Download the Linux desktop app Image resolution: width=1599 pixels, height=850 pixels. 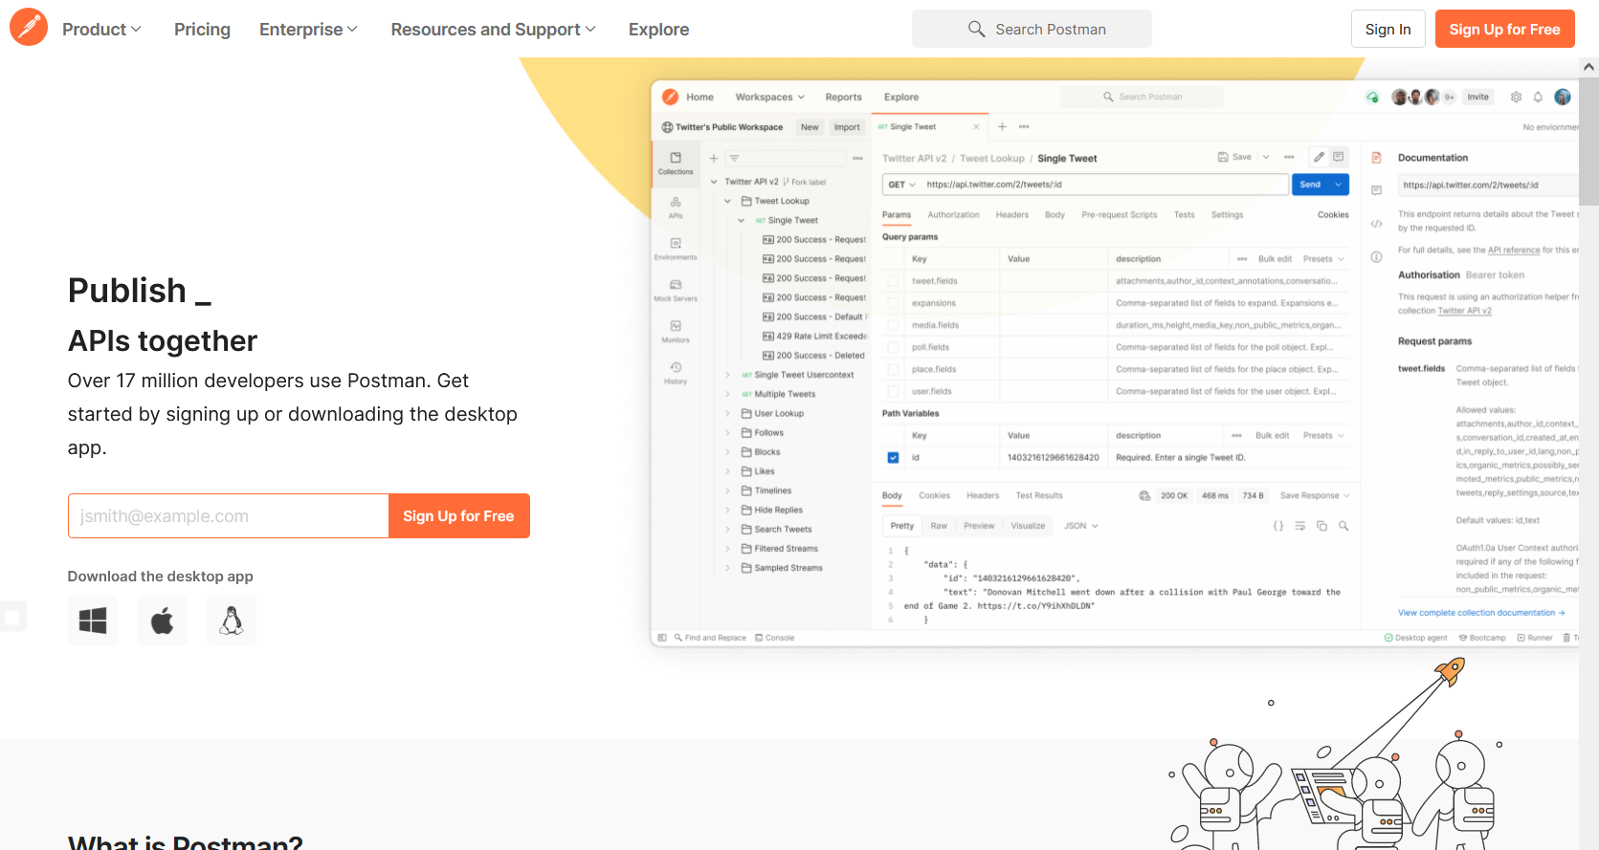pos(232,621)
